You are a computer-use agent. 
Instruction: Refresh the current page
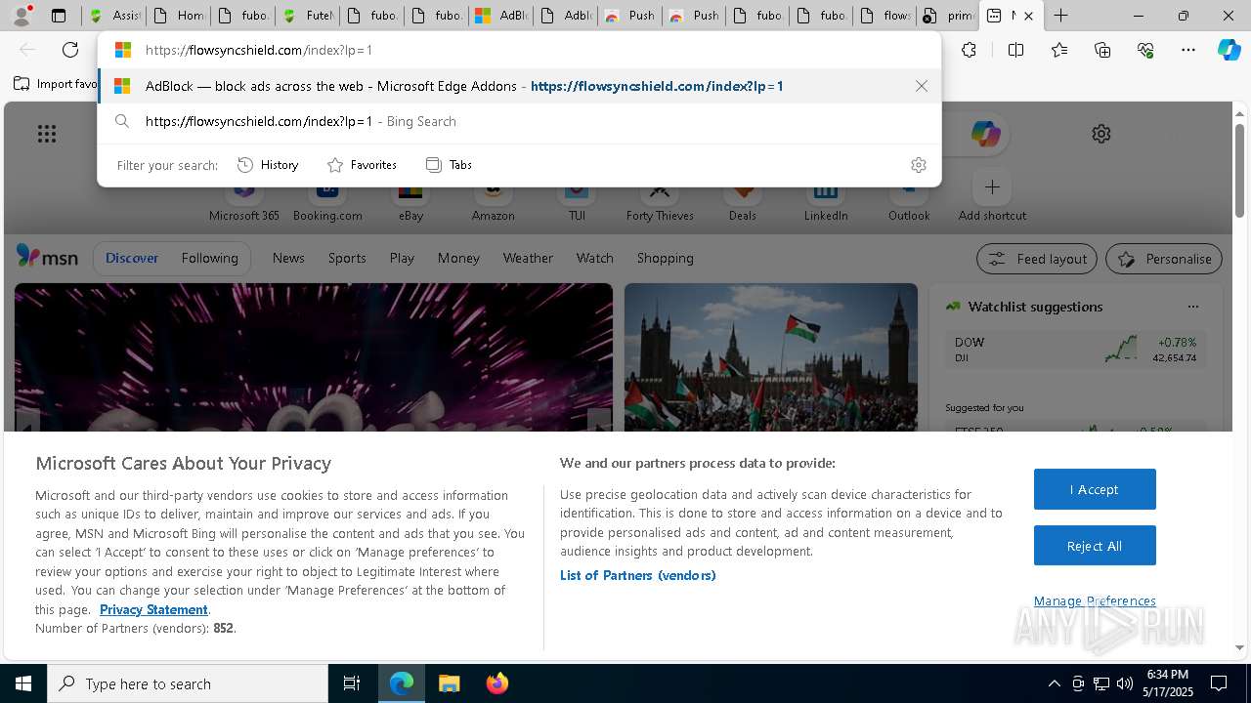click(70, 50)
